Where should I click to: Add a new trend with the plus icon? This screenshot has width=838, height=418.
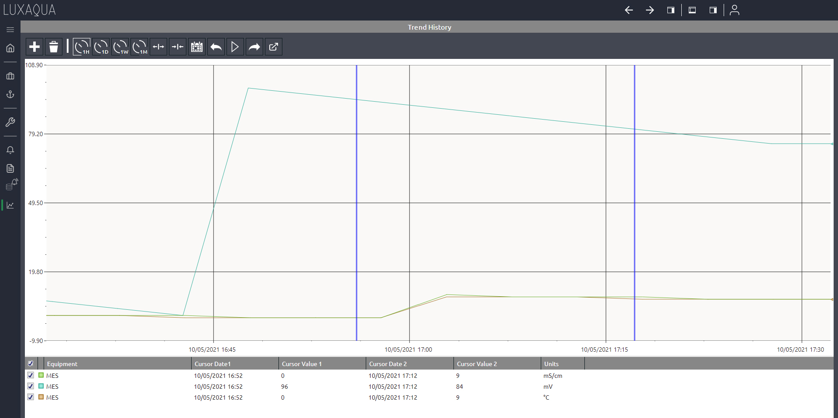[34, 47]
